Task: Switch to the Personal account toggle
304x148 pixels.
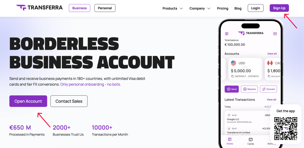Action: (105, 8)
